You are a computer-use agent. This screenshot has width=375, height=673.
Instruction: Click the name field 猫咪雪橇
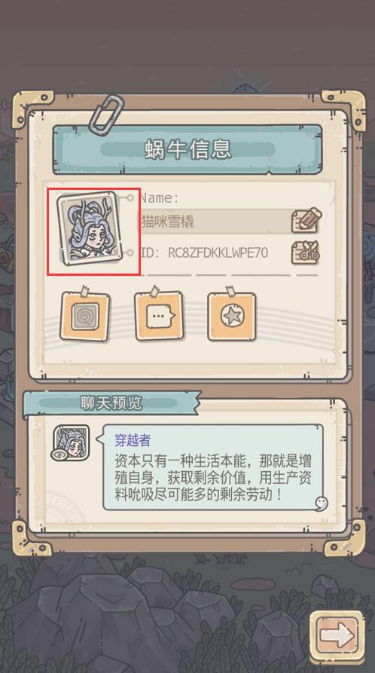[x=215, y=222]
